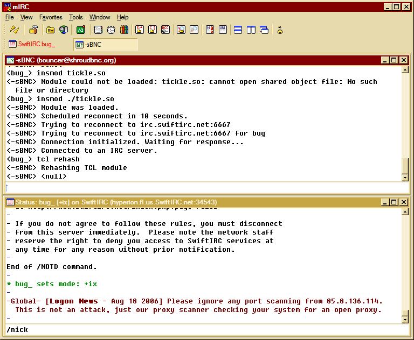Screen dimensions: 414x340
Task: Open the Tools menu
Action: coord(76,17)
